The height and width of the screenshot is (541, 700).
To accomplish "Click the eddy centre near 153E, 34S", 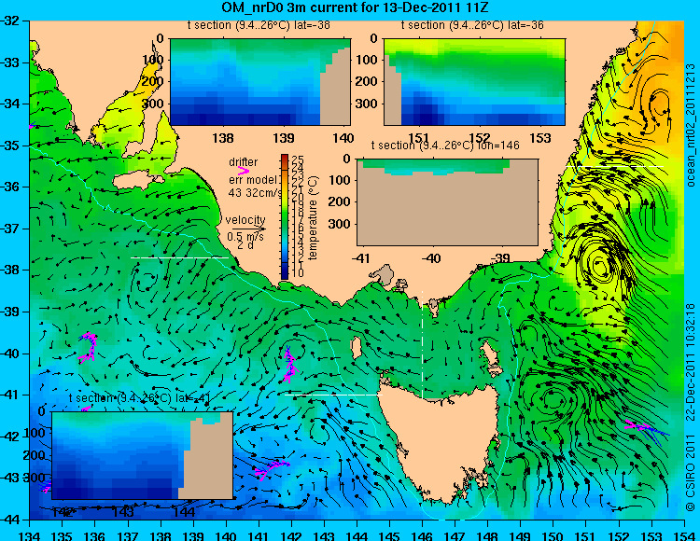I will point(660,104).
